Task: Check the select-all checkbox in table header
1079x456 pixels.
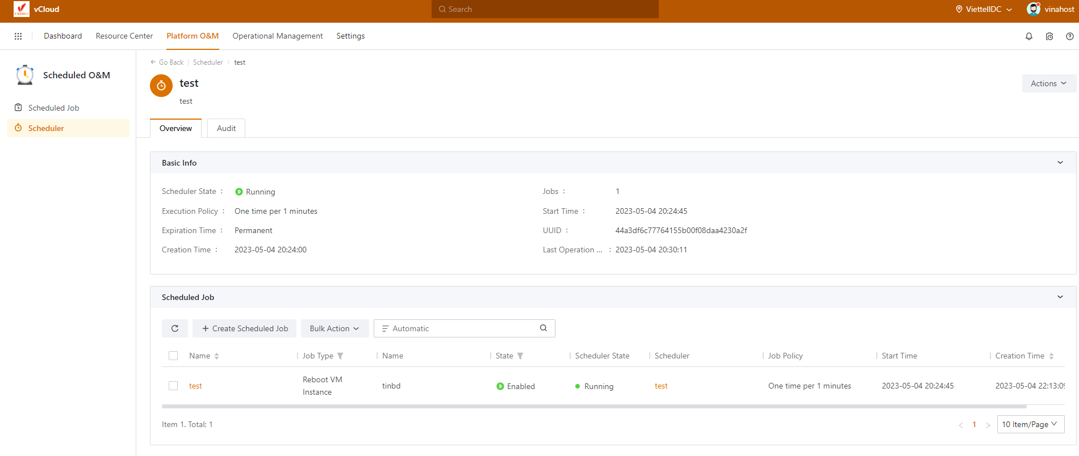Action: [x=173, y=356]
